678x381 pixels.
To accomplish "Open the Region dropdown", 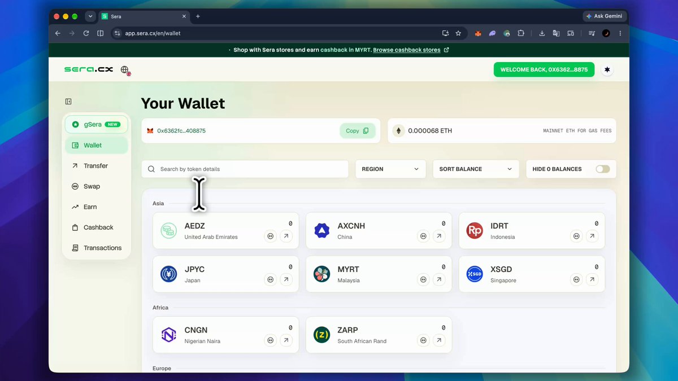I will (390, 169).
